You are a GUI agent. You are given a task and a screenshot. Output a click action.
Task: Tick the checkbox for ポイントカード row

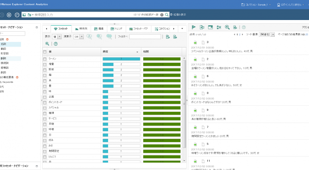click(45, 102)
